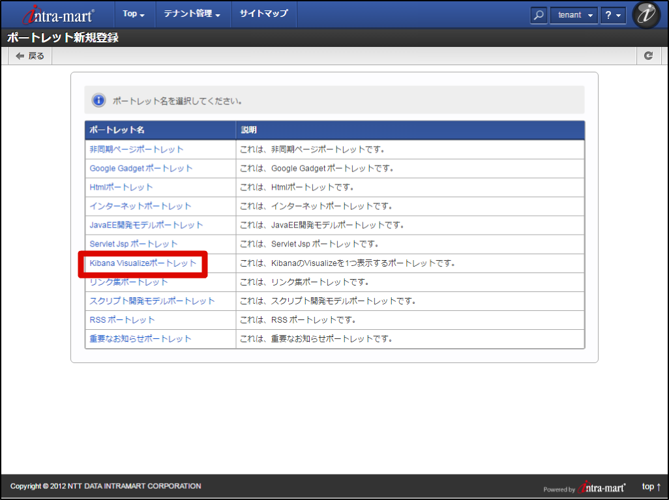This screenshot has width=669, height=500.
Task: Select サイトマップ in the navigation bar
Action: [263, 14]
